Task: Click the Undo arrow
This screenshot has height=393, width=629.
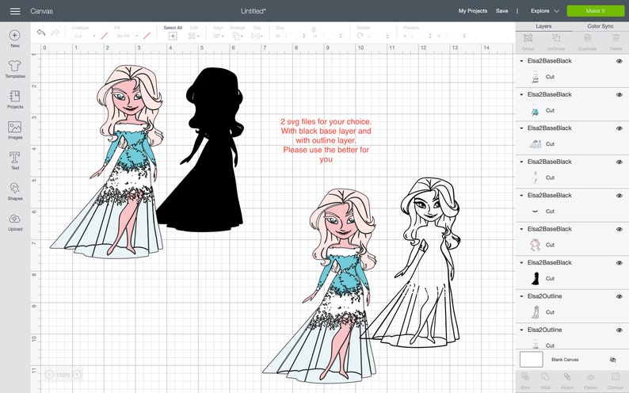Action: tap(41, 32)
